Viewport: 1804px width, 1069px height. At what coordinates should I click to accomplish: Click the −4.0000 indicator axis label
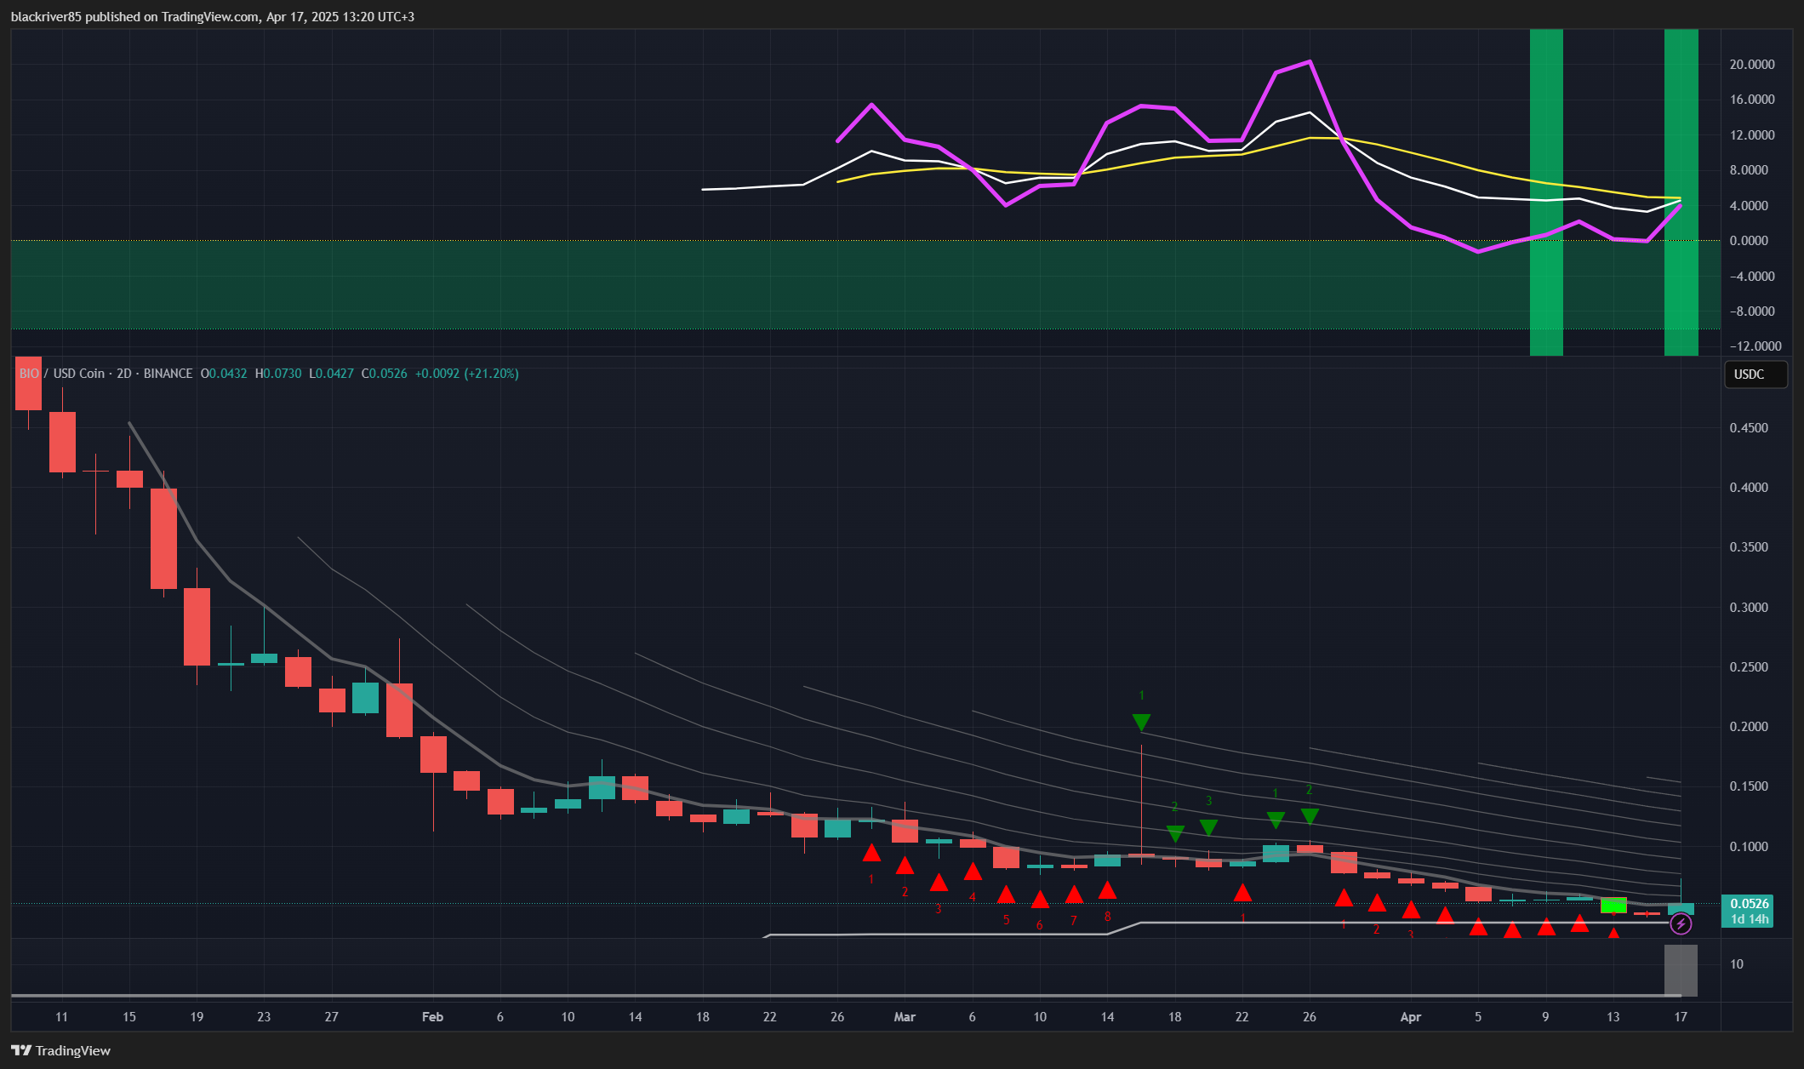(1752, 277)
